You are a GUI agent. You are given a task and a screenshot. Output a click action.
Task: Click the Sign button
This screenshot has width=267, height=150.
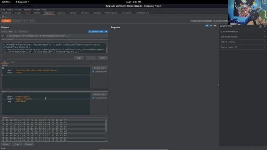(x=17, y=145)
